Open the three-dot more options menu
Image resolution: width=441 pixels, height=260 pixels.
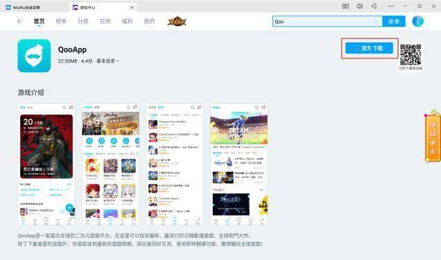(x=391, y=6)
